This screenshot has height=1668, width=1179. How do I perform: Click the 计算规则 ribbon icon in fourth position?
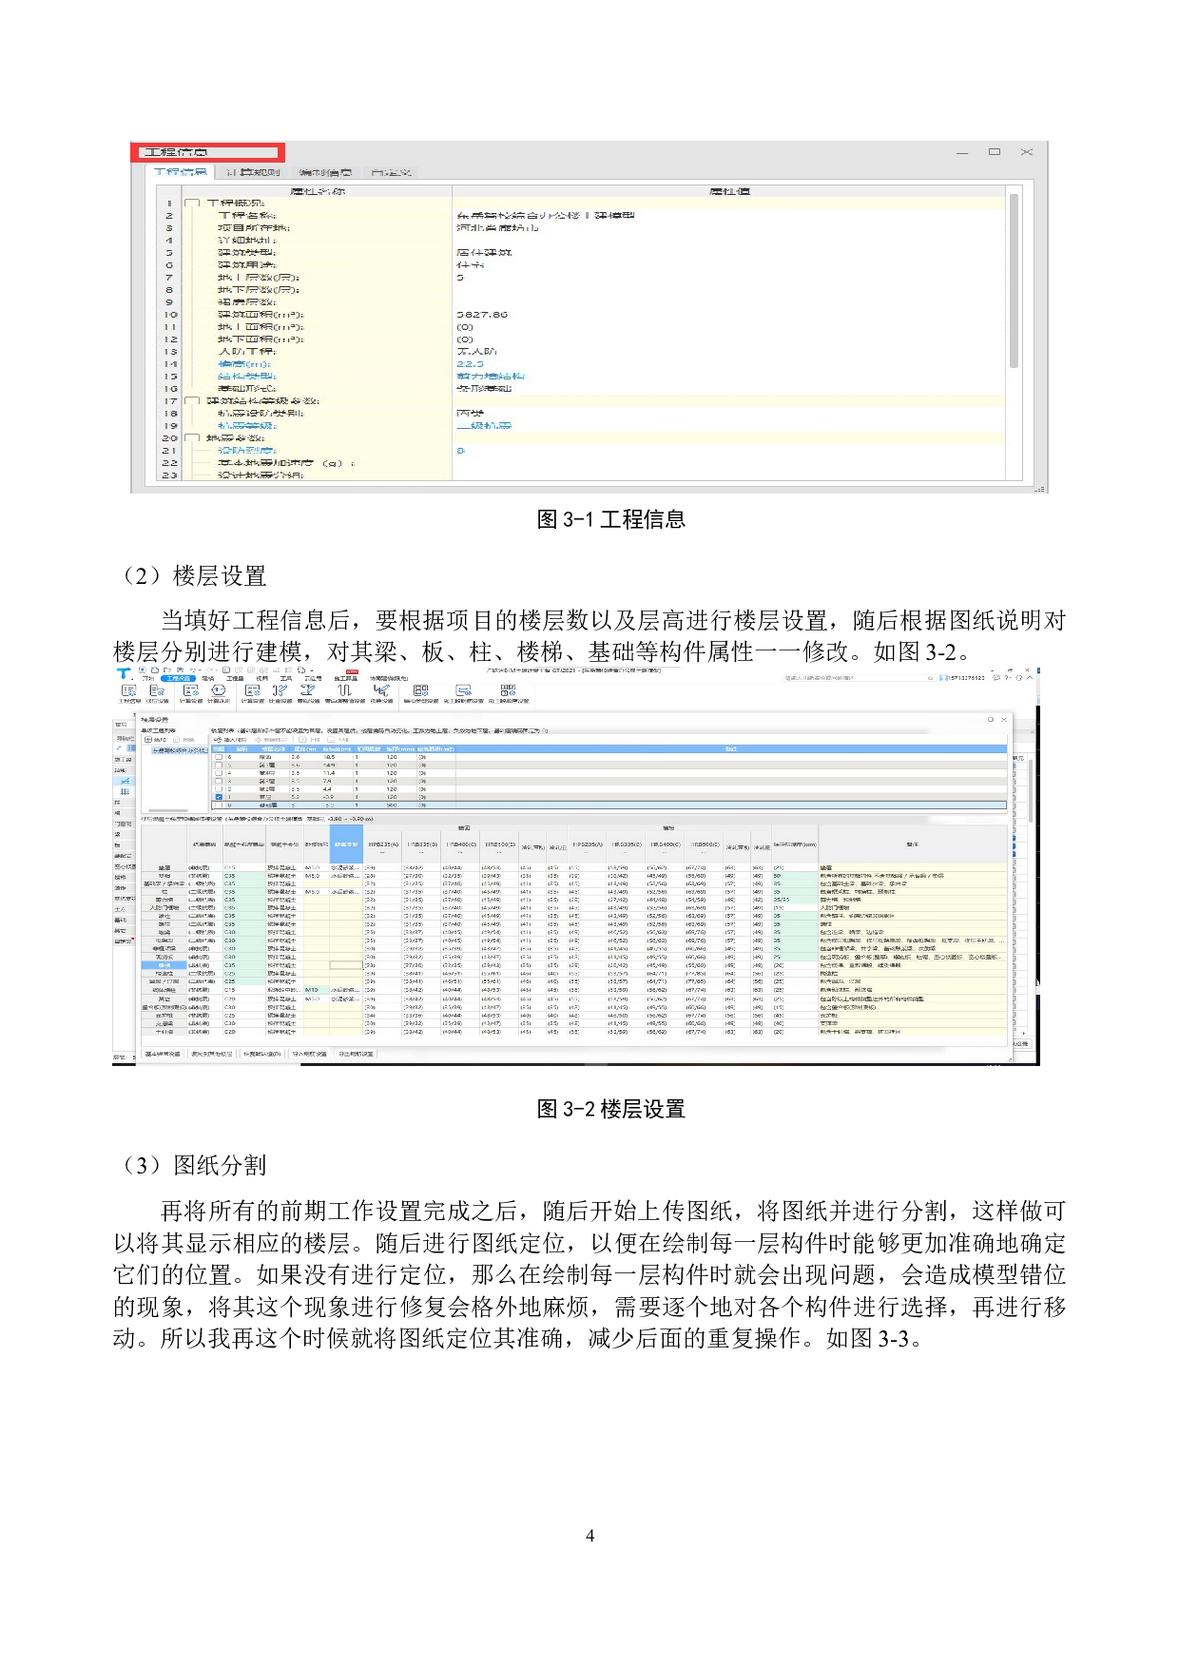click(x=219, y=689)
